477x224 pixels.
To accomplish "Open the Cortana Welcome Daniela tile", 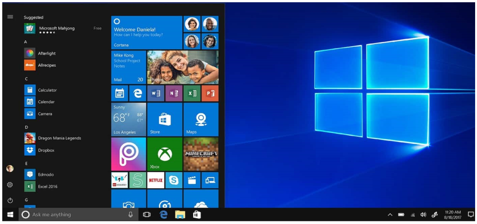I will pos(146,32).
